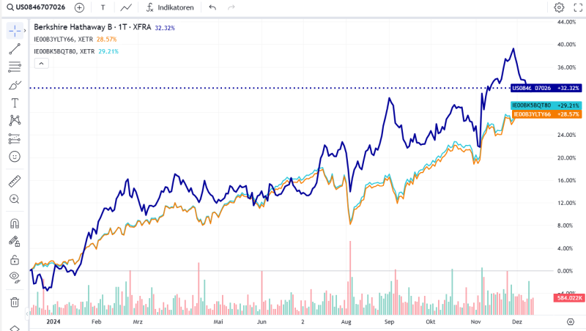This screenshot has width=586, height=331.
Task: Click the Nov time axis label
Action: point(475,321)
